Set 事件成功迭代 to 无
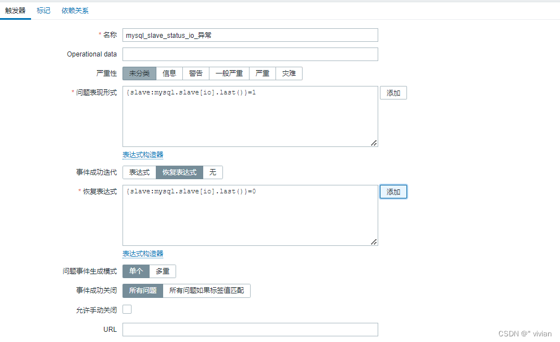Screen dimensions: 560x342 (x=212, y=172)
